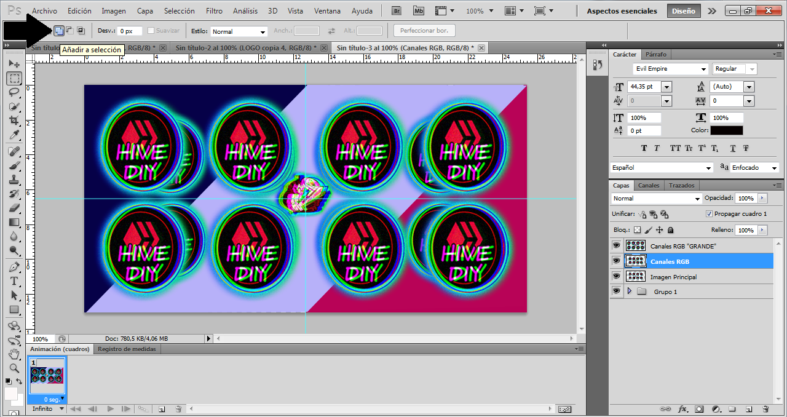Image resolution: width=787 pixels, height=417 pixels.
Task: Select the Rectangle shape tool
Action: pos(14,309)
